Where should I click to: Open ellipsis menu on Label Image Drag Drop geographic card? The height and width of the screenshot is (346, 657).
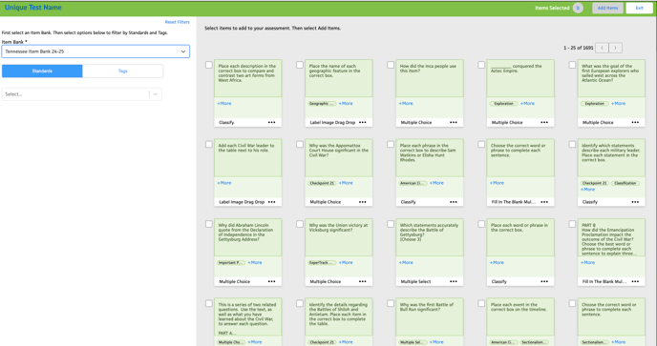pos(363,123)
